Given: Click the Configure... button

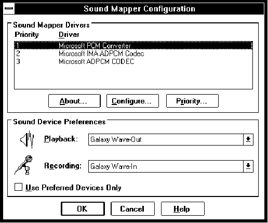Looking at the screenshot, I should click(132, 101).
